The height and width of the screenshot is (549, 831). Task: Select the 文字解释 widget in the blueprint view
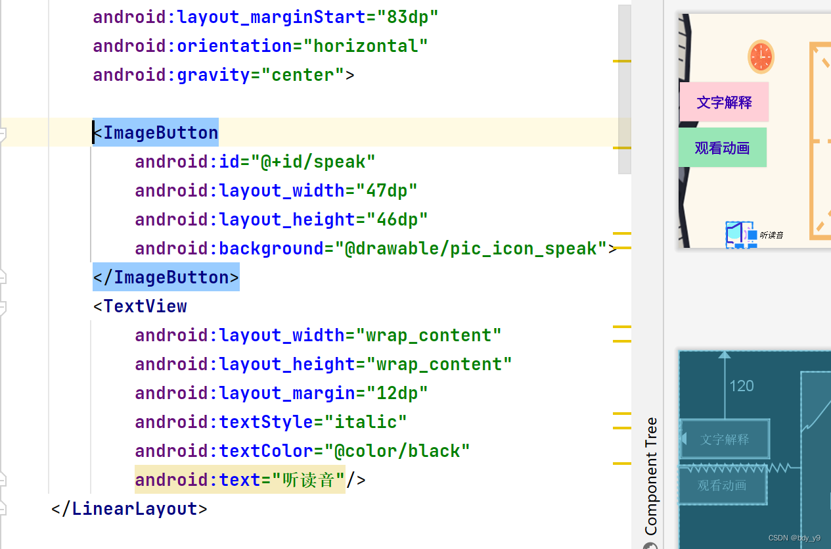coord(725,439)
